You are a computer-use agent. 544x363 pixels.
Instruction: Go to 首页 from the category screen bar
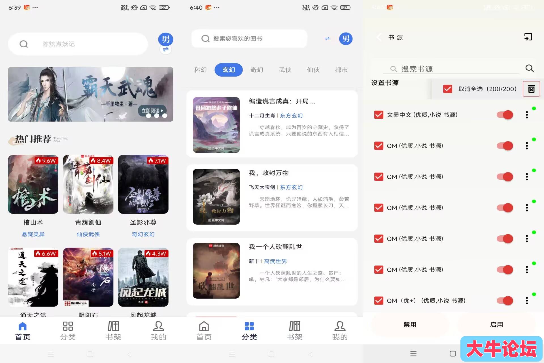pos(204,331)
